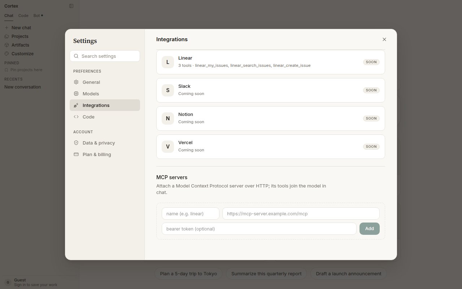Click the Slack S logo tile
Viewport: 462px width, 289px height.
168,90
